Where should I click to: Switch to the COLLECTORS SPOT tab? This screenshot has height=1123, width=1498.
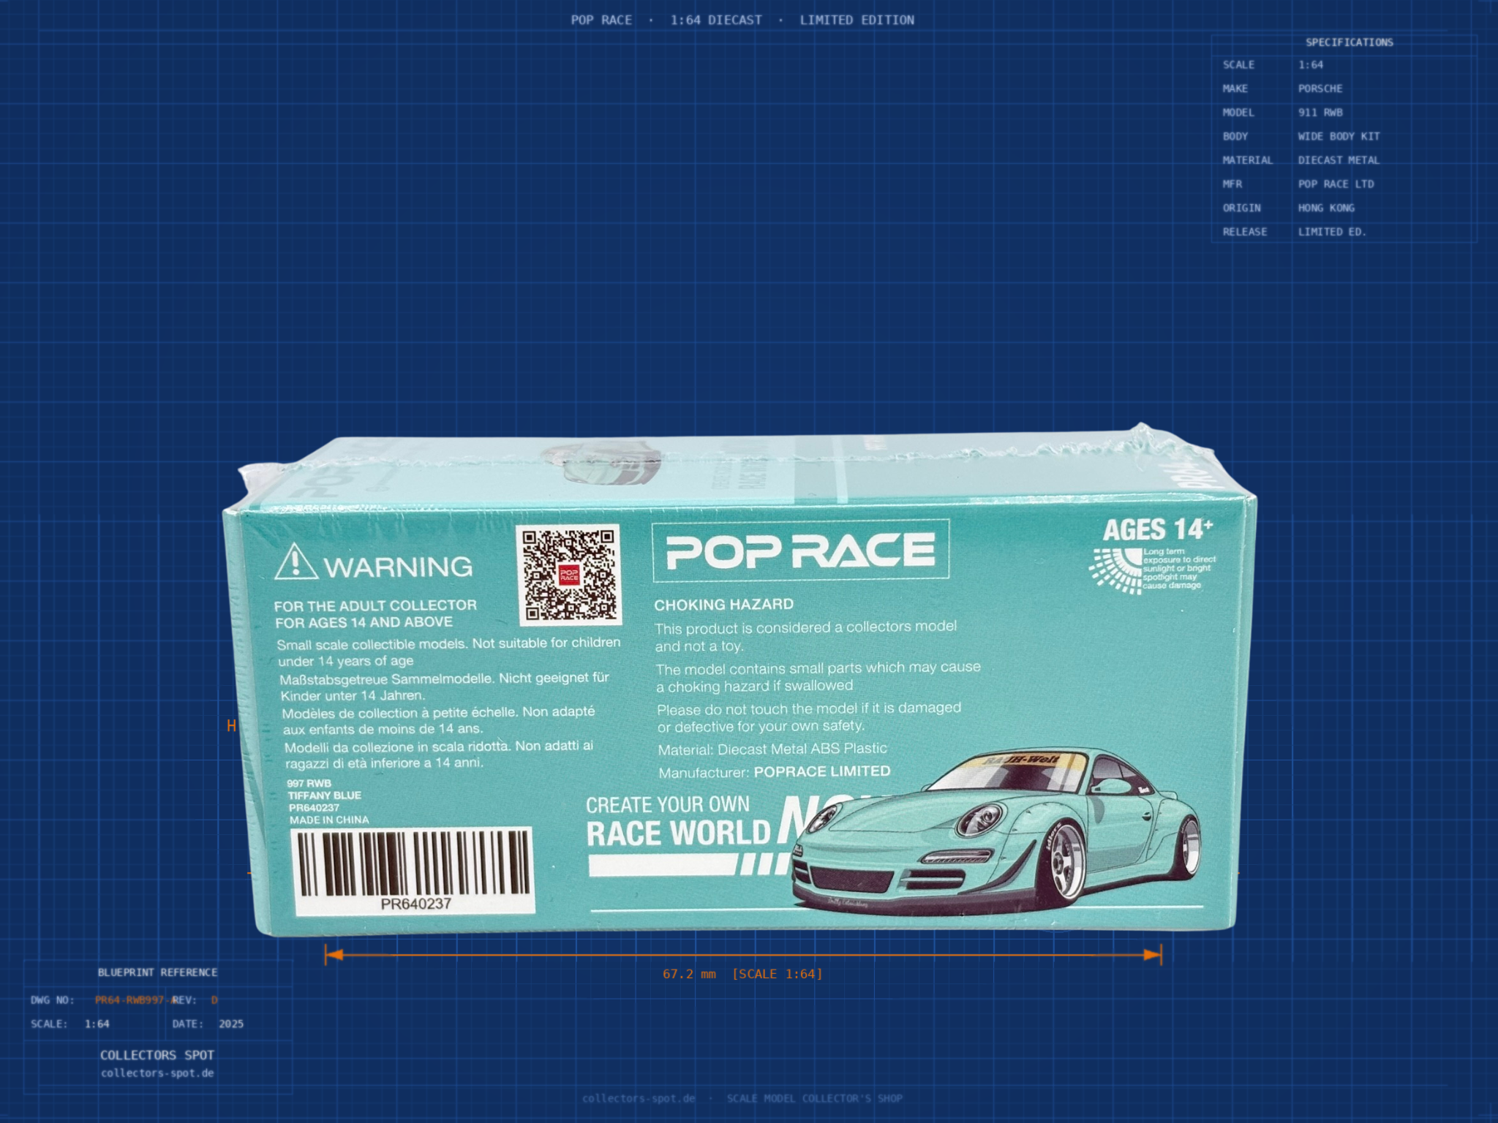pyautogui.click(x=157, y=1055)
